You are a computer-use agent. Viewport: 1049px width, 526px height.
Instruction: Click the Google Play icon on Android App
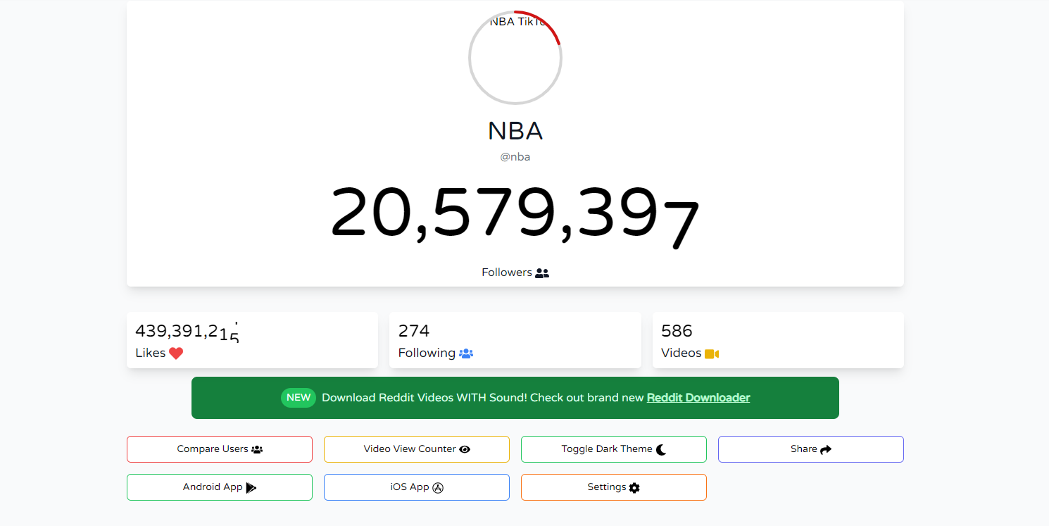(x=251, y=487)
